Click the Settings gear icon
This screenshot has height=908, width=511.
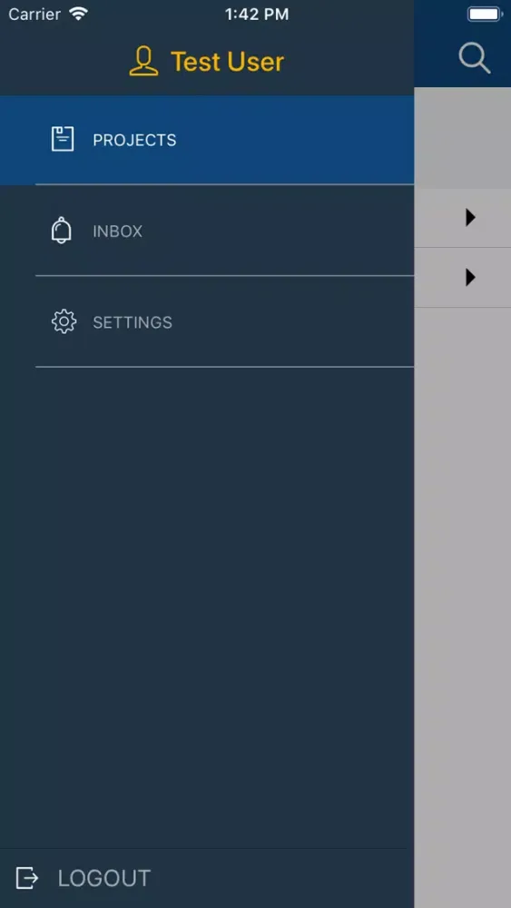coord(64,322)
